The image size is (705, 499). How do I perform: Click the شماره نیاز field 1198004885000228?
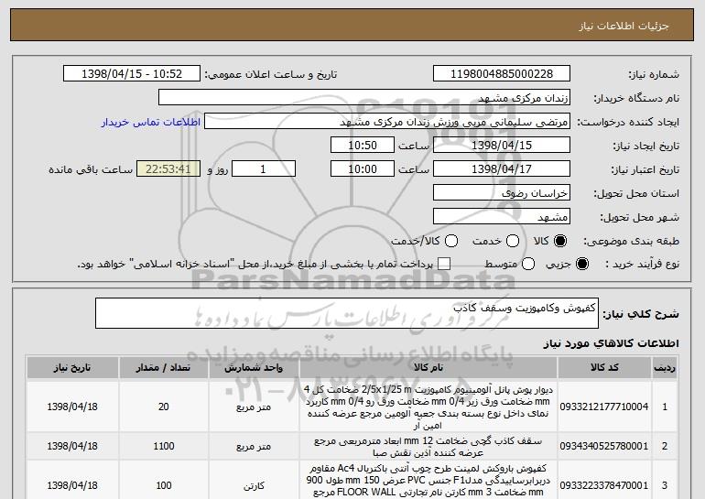(x=502, y=74)
